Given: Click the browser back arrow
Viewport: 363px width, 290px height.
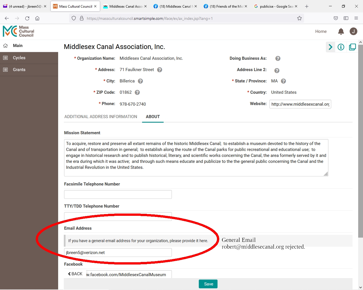Looking at the screenshot, I should [7, 18].
